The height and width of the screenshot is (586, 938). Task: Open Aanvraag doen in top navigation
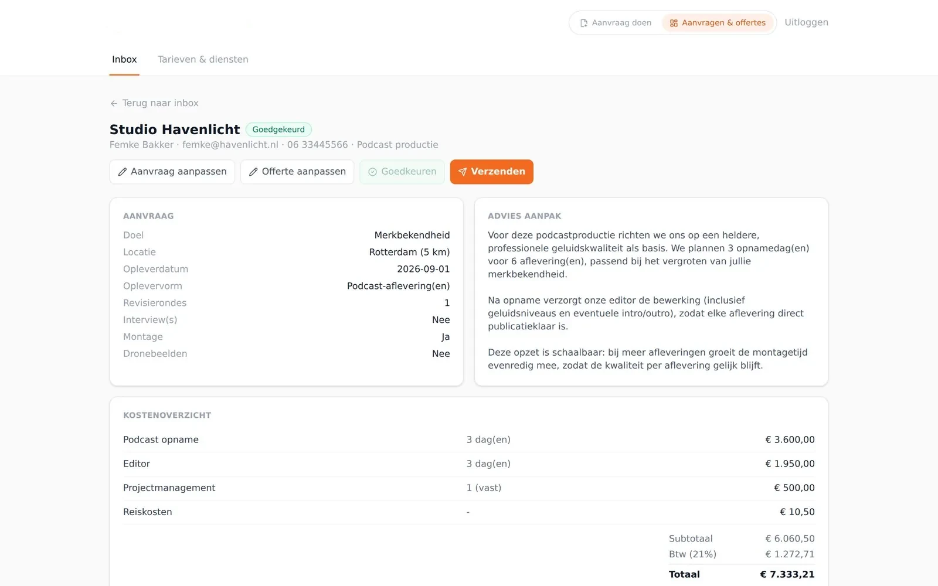click(x=616, y=23)
